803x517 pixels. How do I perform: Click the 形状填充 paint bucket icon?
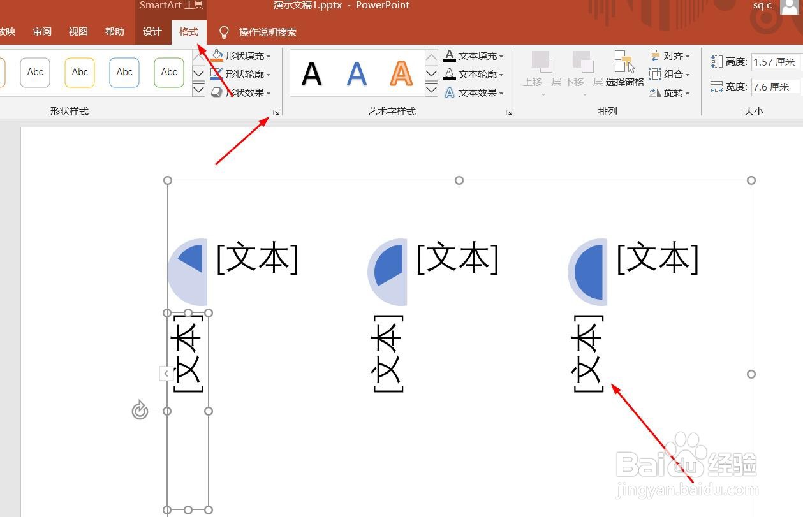point(217,56)
